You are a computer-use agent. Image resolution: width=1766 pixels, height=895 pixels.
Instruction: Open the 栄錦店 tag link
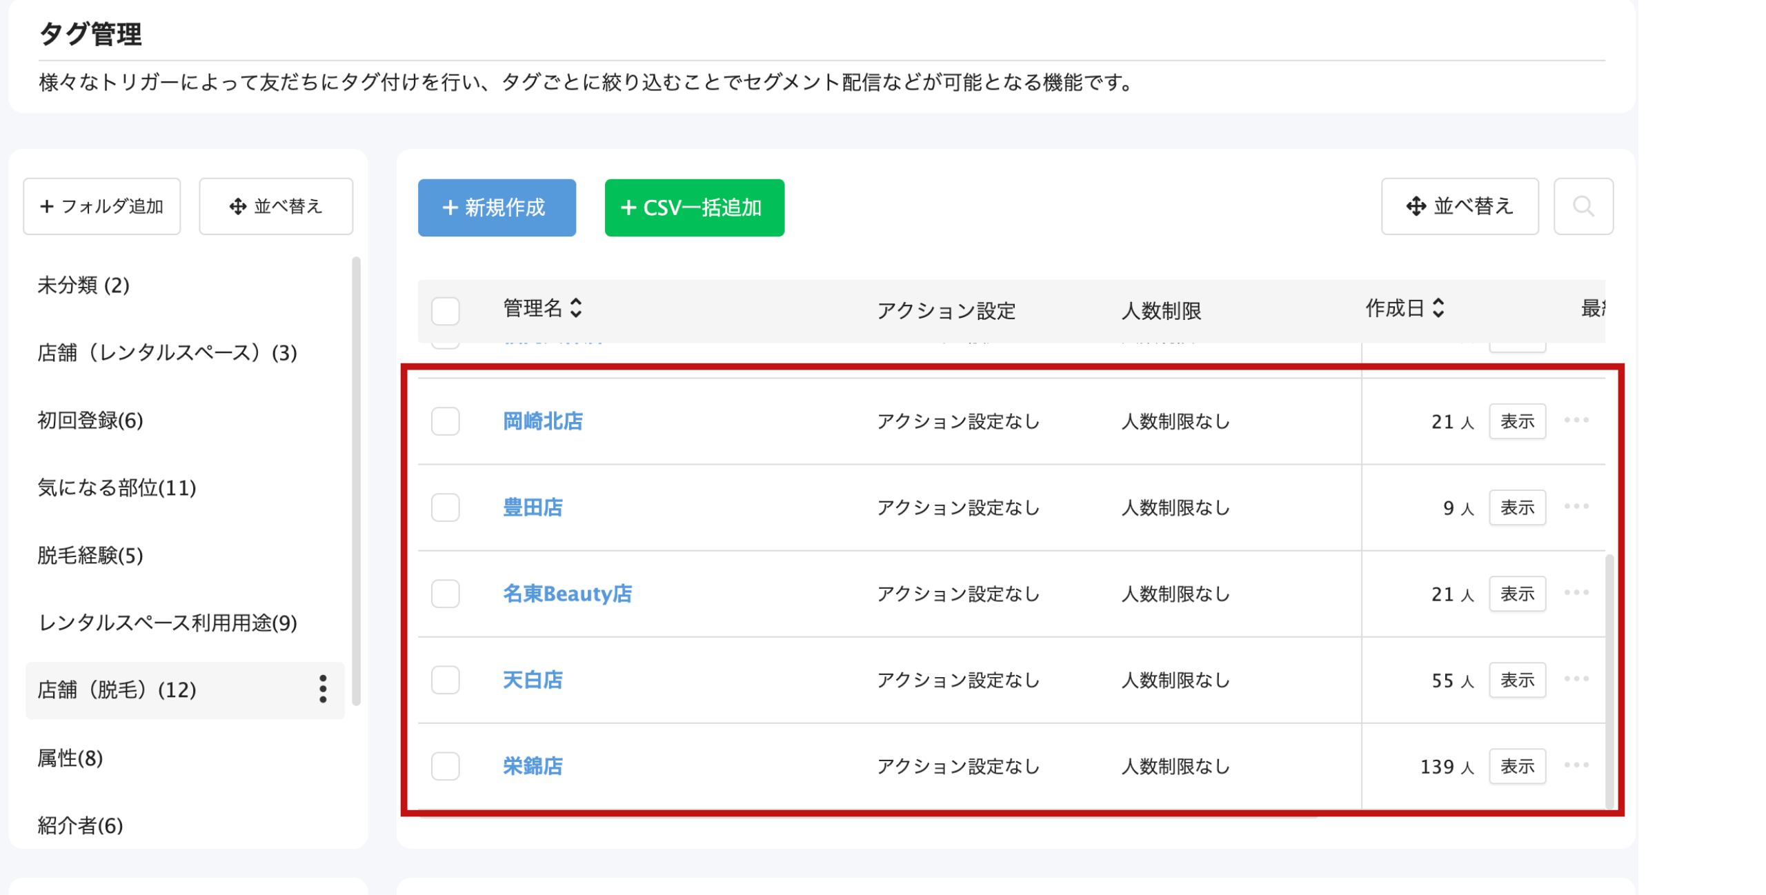pos(532,765)
